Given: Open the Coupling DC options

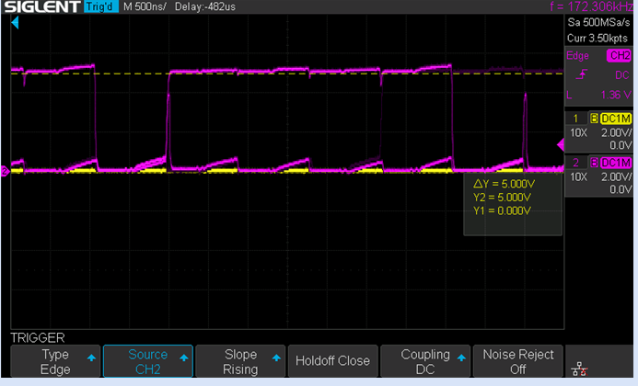Looking at the screenshot, I should 424,361.
